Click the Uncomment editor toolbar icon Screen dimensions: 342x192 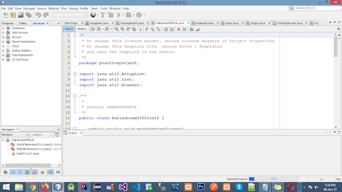tap(197, 29)
